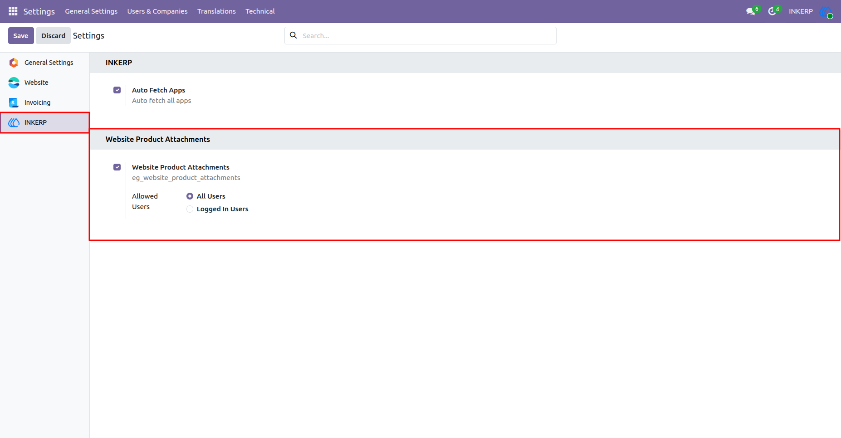
Task: Click the search magnifier icon
Action: pyautogui.click(x=293, y=35)
